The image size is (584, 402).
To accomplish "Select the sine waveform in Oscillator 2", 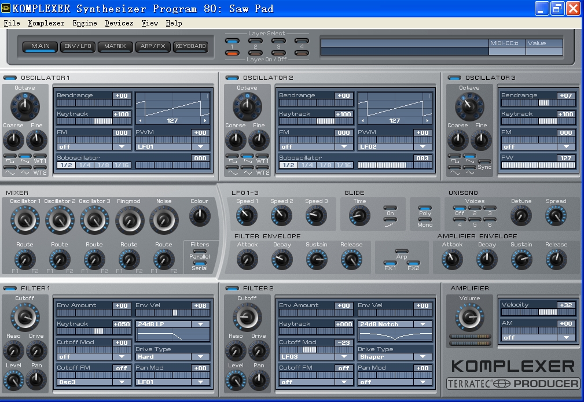I will [x=232, y=168].
